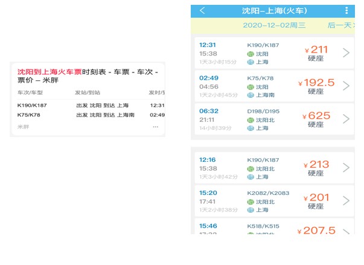Click the 沈阳北 departure icon for K2082/K2083
The image size is (364, 265).
251,202
